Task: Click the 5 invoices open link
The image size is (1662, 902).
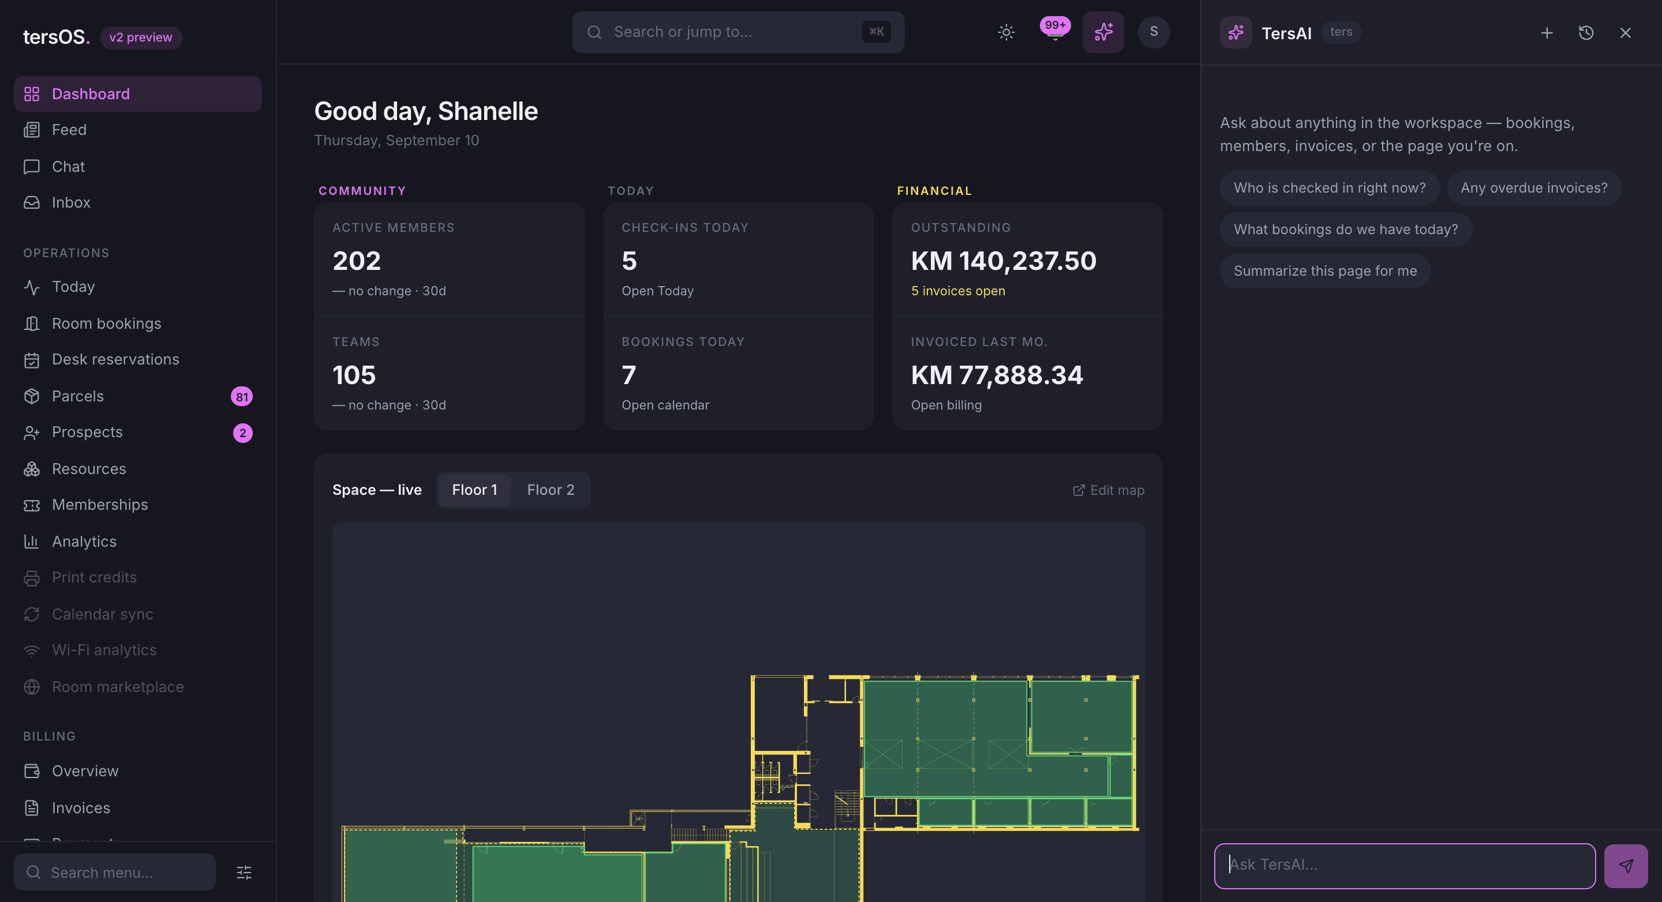Action: point(958,291)
